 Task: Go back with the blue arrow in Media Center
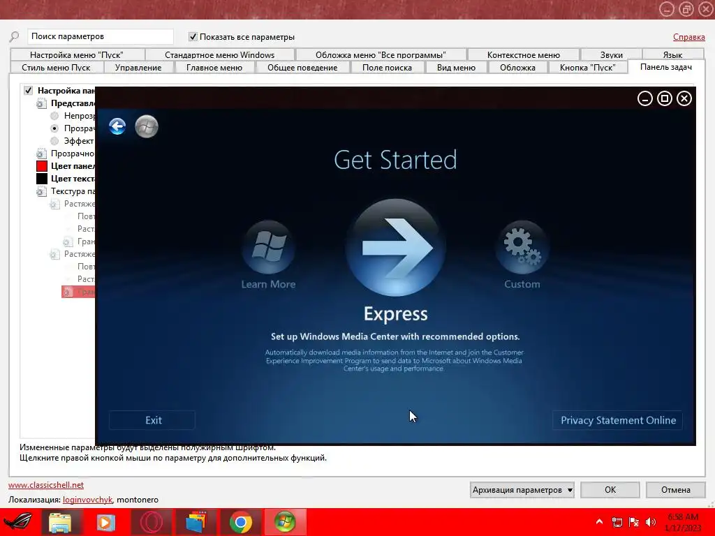(117, 126)
